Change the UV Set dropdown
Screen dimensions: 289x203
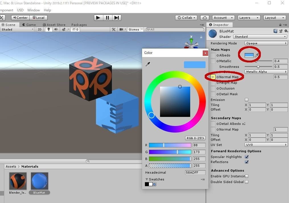click(266, 145)
